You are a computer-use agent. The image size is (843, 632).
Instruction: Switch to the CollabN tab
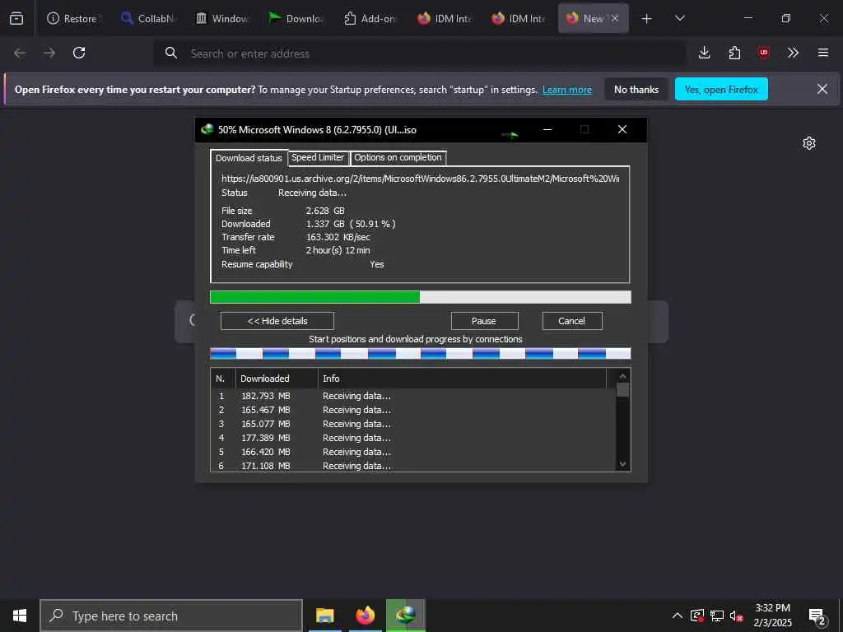pyautogui.click(x=147, y=18)
